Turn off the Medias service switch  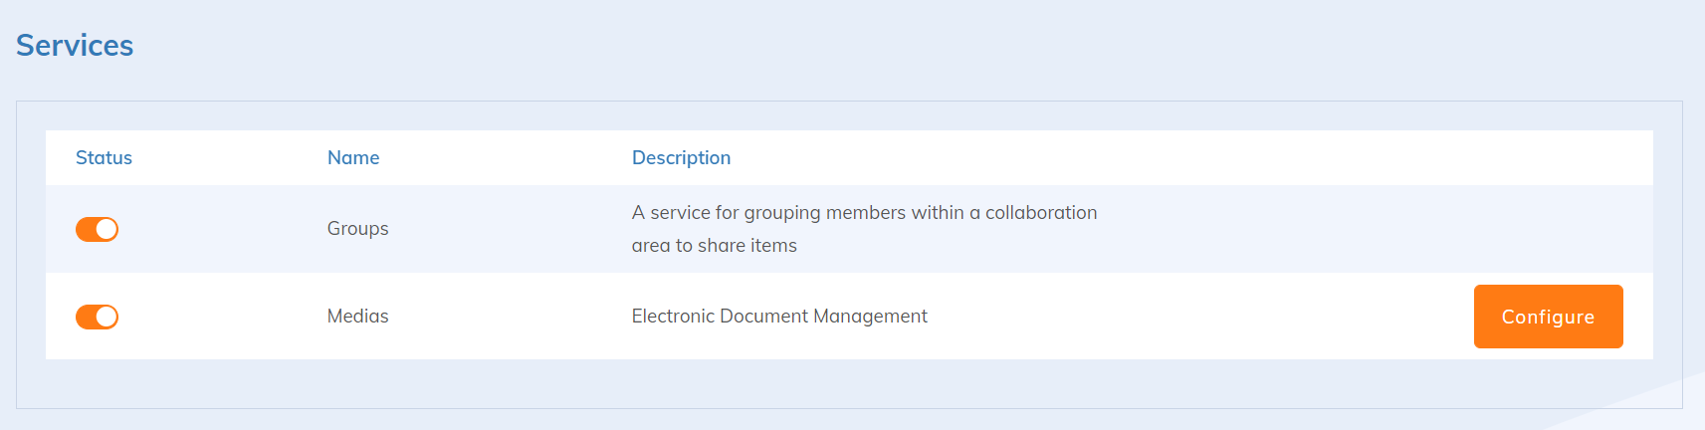97,317
